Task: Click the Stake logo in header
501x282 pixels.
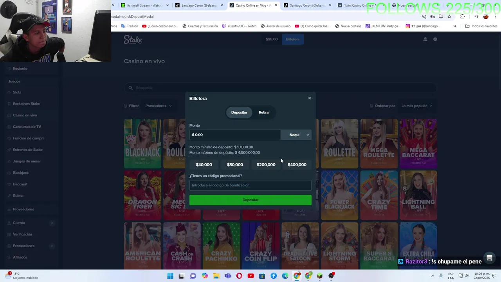Action: (133, 40)
